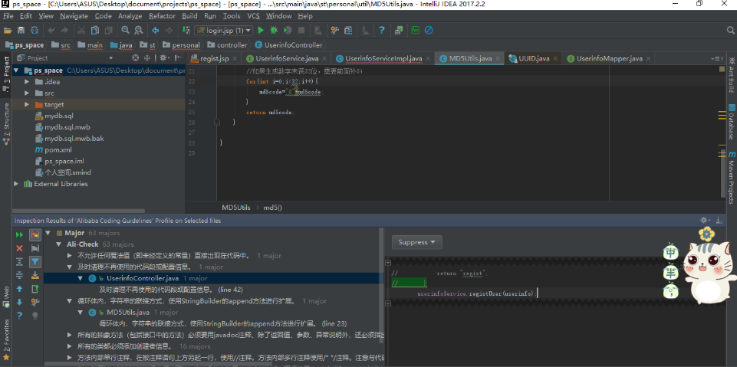The width and height of the screenshot is (737, 367).
Task: Hide the Project panel with the pin icon
Action: click(178, 57)
